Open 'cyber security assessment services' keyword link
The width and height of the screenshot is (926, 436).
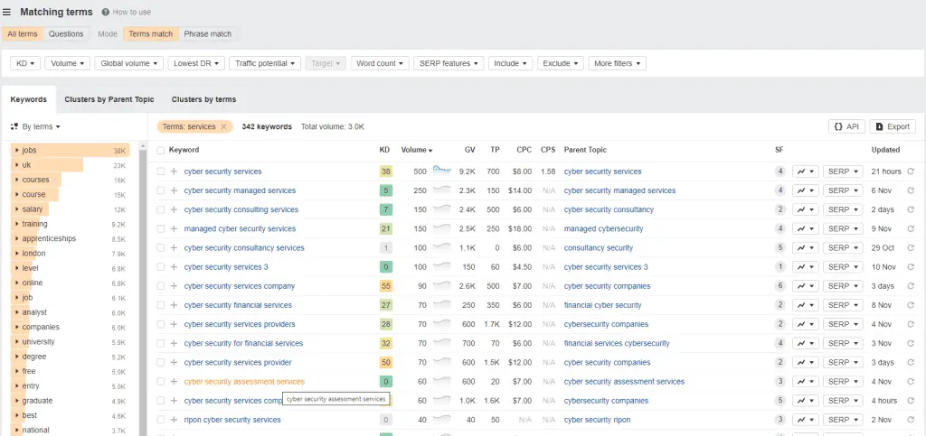(244, 381)
